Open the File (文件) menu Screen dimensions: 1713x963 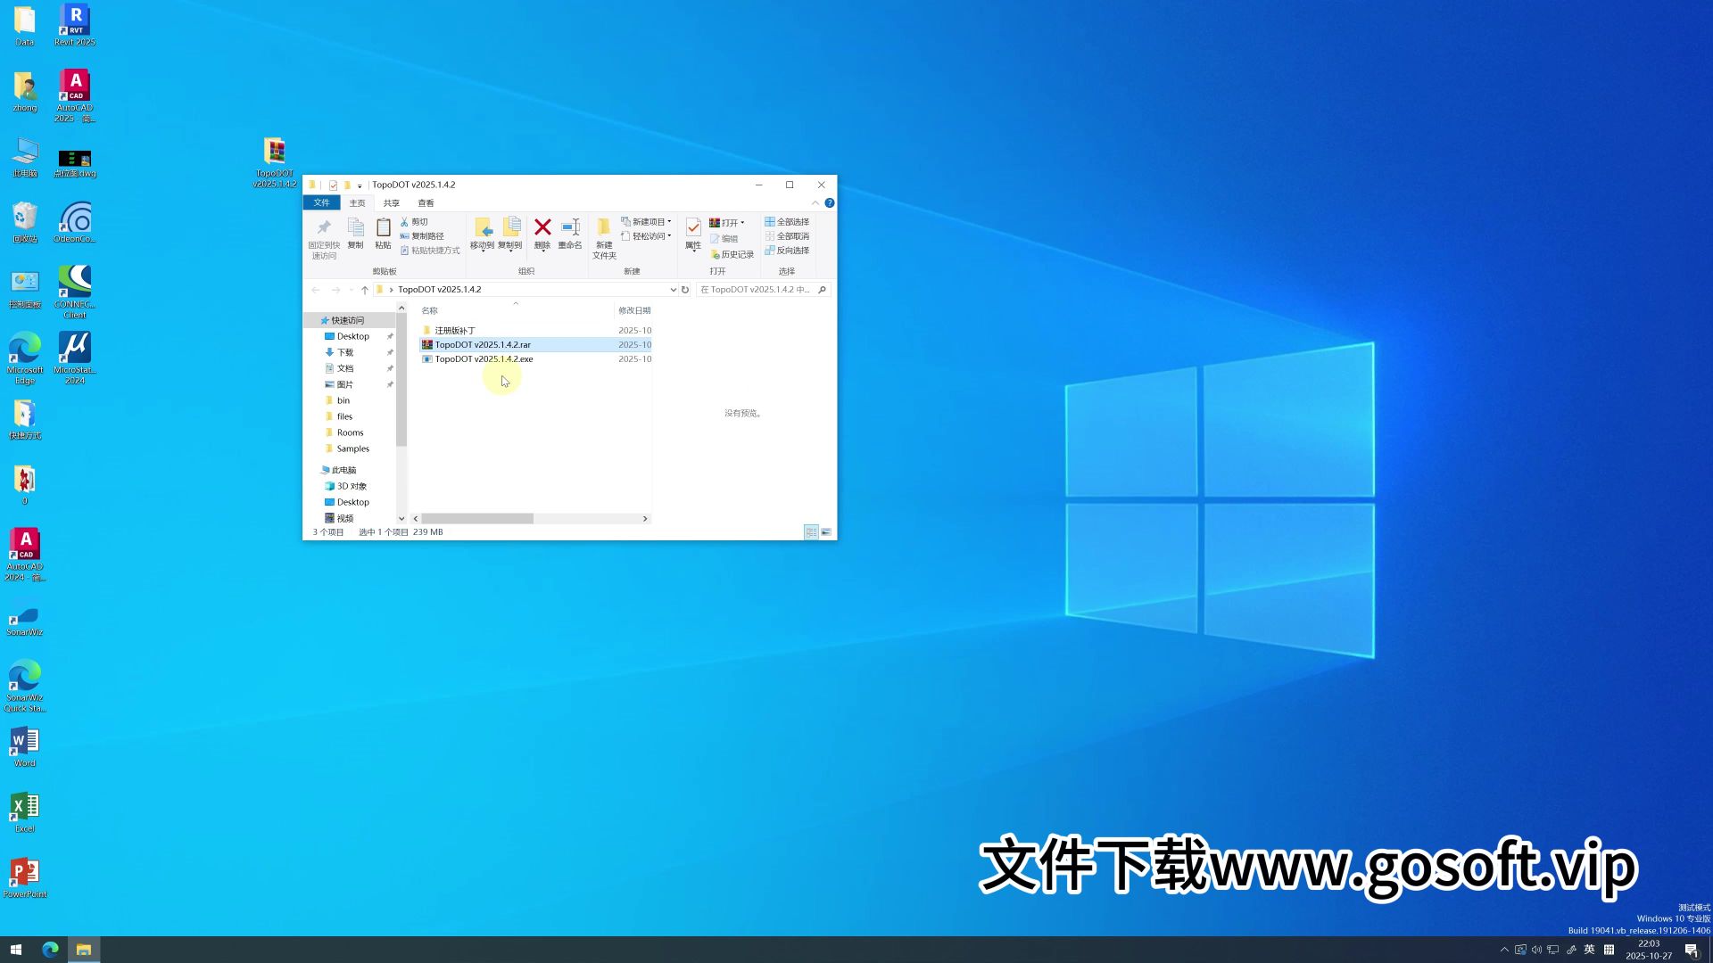[x=321, y=203]
